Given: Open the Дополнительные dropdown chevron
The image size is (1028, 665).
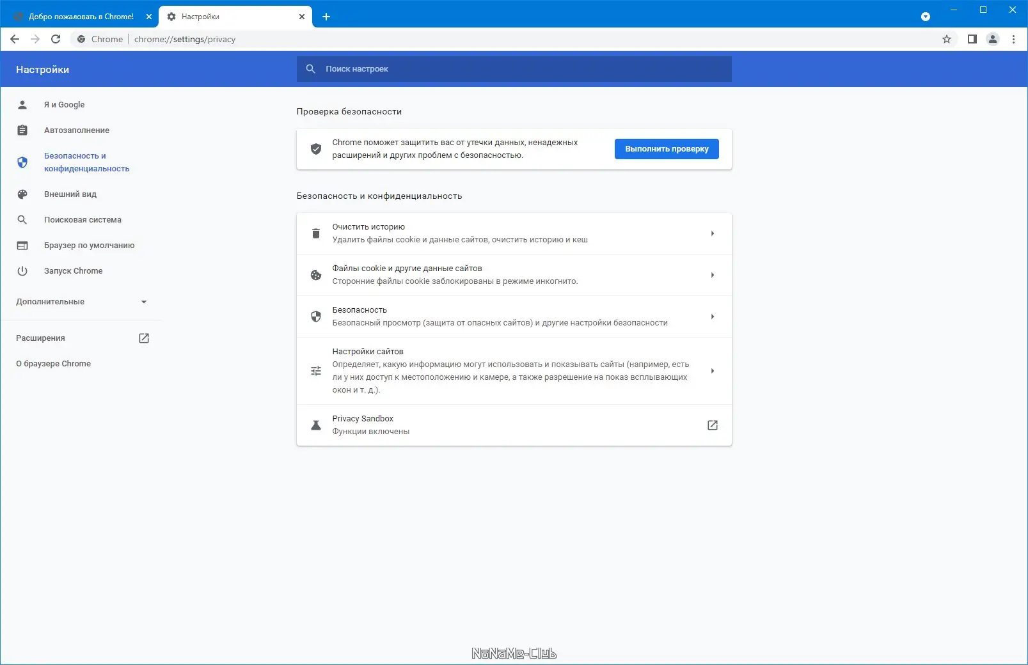Looking at the screenshot, I should pyautogui.click(x=143, y=301).
